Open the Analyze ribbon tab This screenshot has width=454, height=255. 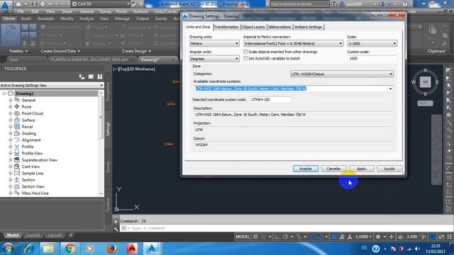pos(87,18)
